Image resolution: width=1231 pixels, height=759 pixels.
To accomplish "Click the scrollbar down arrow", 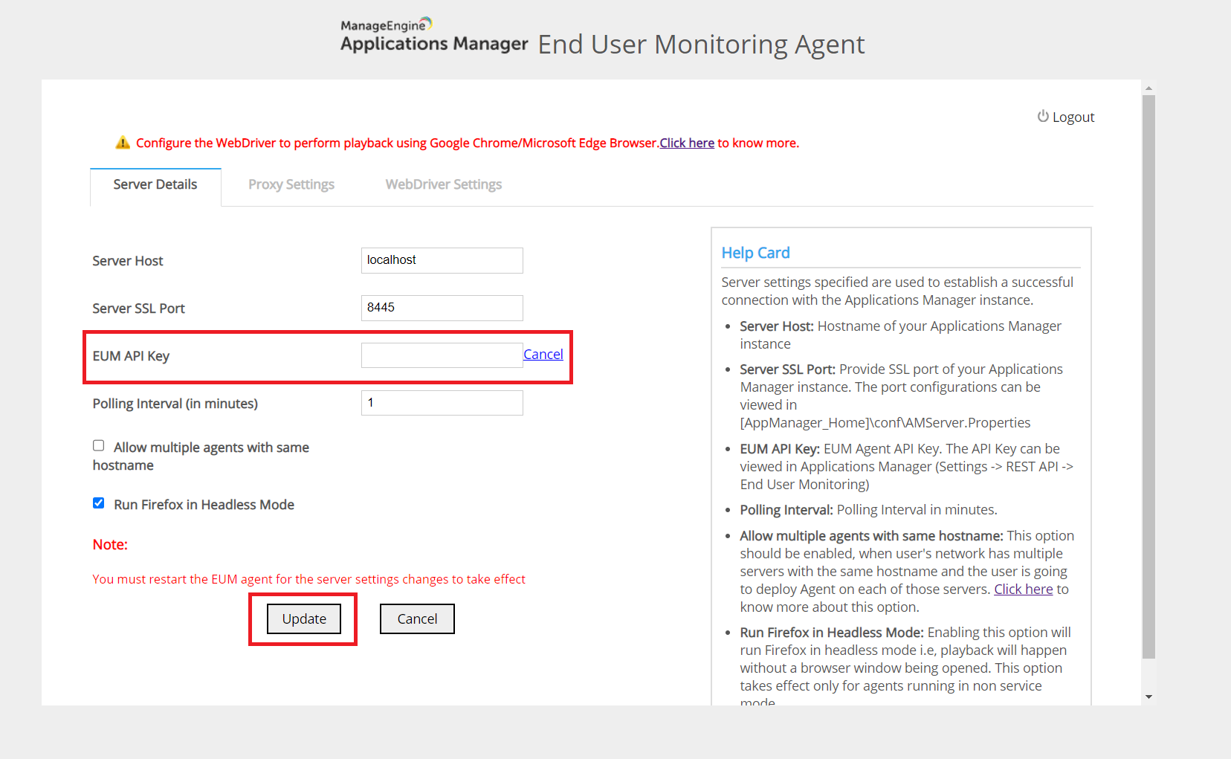I will coord(1148,697).
